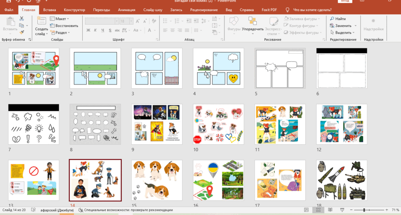401x215 pixels.
Task: Toggle numbered list formatting
Action: point(178,21)
